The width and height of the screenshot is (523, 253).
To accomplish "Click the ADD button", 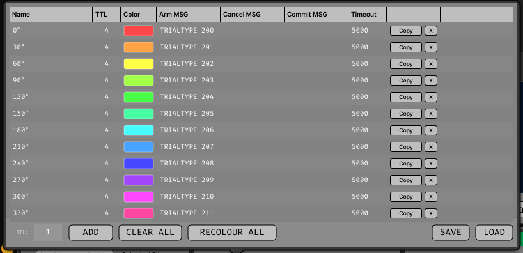I will [x=91, y=233].
